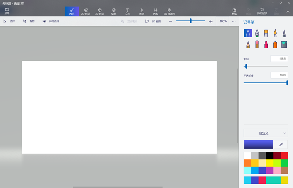Open the three-dot more options menu

(234, 21)
